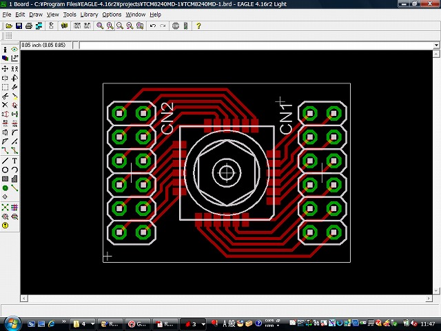Open help with the yellow question mark
The image size is (441, 331).
point(198,26)
